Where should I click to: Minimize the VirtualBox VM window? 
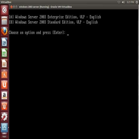[14, 7]
